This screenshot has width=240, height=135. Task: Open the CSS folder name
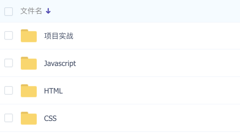(x=50, y=119)
